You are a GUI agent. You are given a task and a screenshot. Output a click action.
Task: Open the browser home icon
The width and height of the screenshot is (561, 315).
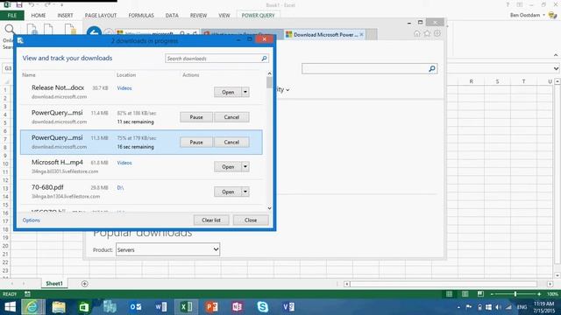tap(417, 33)
